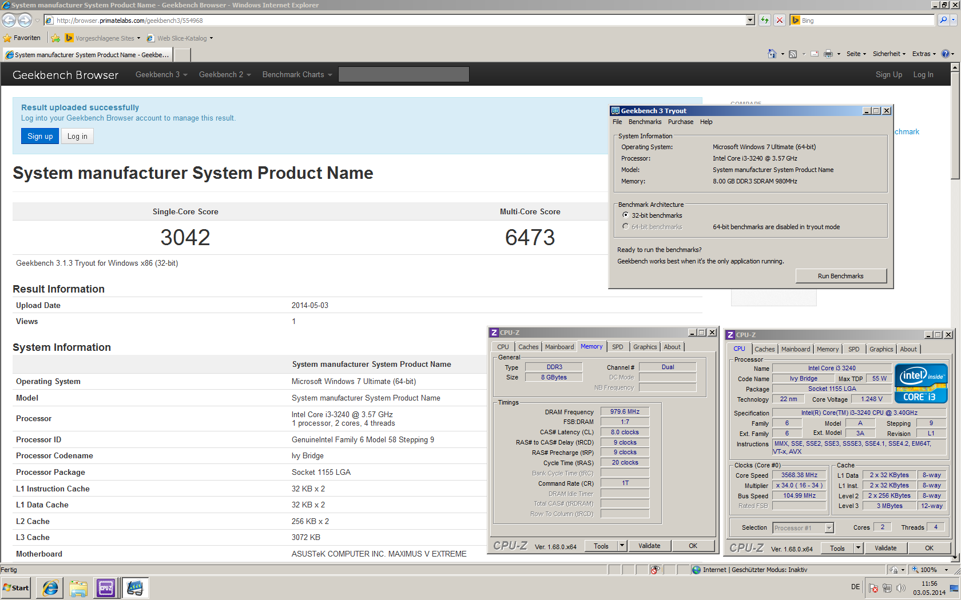Click the Geekbench search input field
The image size is (961, 600).
coord(404,74)
